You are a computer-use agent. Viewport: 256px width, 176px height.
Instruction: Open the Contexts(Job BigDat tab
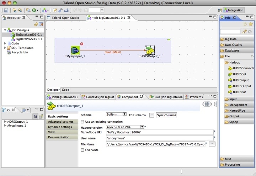coord(98,97)
